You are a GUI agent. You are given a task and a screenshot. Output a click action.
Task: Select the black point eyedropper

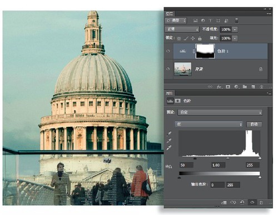pos(169,134)
